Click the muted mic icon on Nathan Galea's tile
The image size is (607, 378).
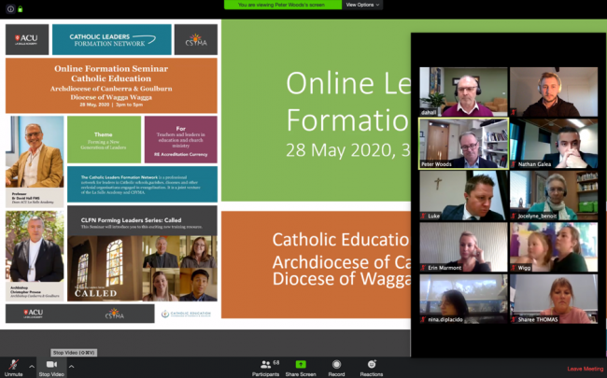point(514,164)
